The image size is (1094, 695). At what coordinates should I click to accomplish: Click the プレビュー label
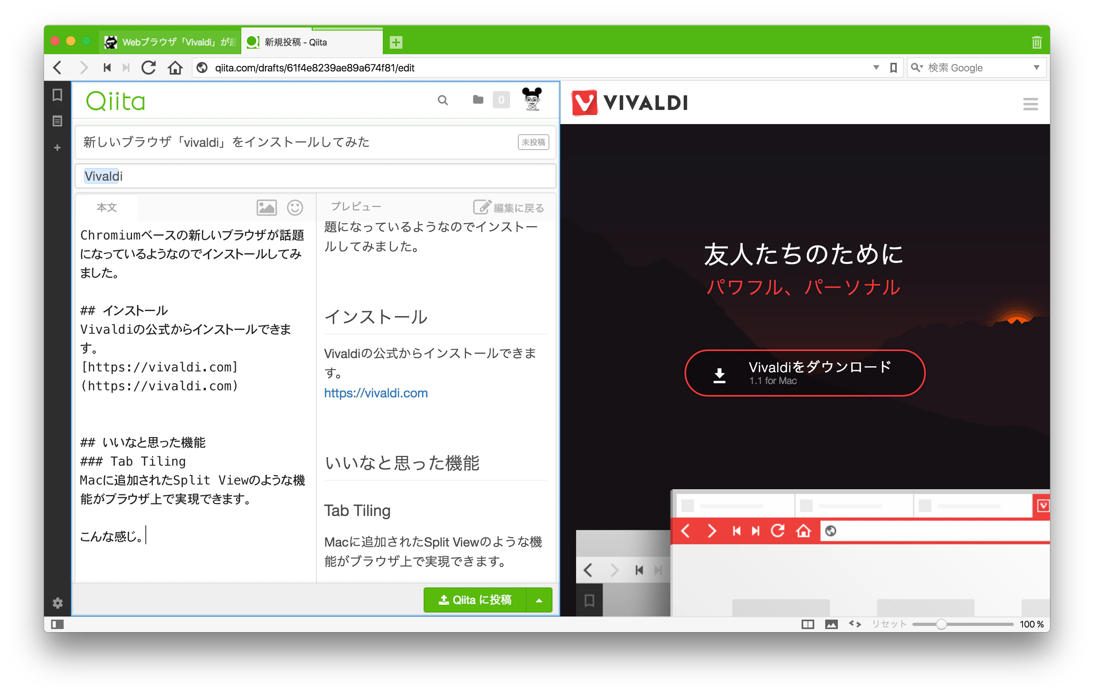click(356, 207)
